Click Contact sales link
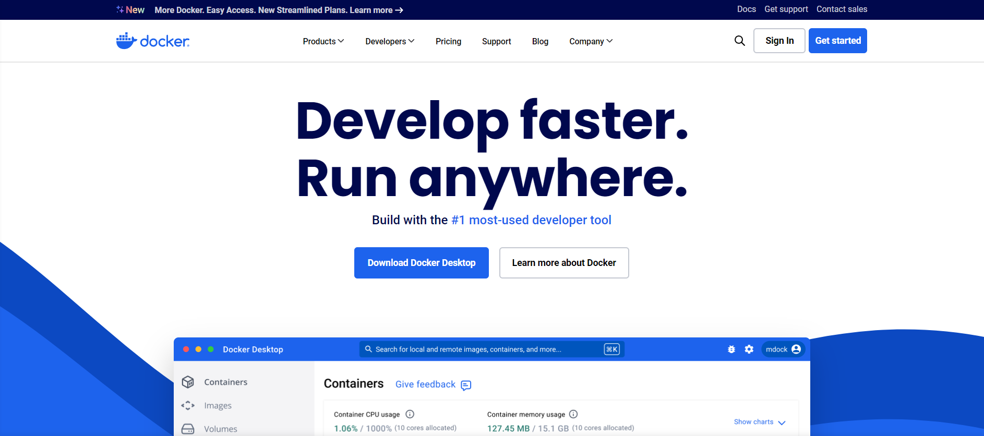The width and height of the screenshot is (984, 436). pos(842,9)
